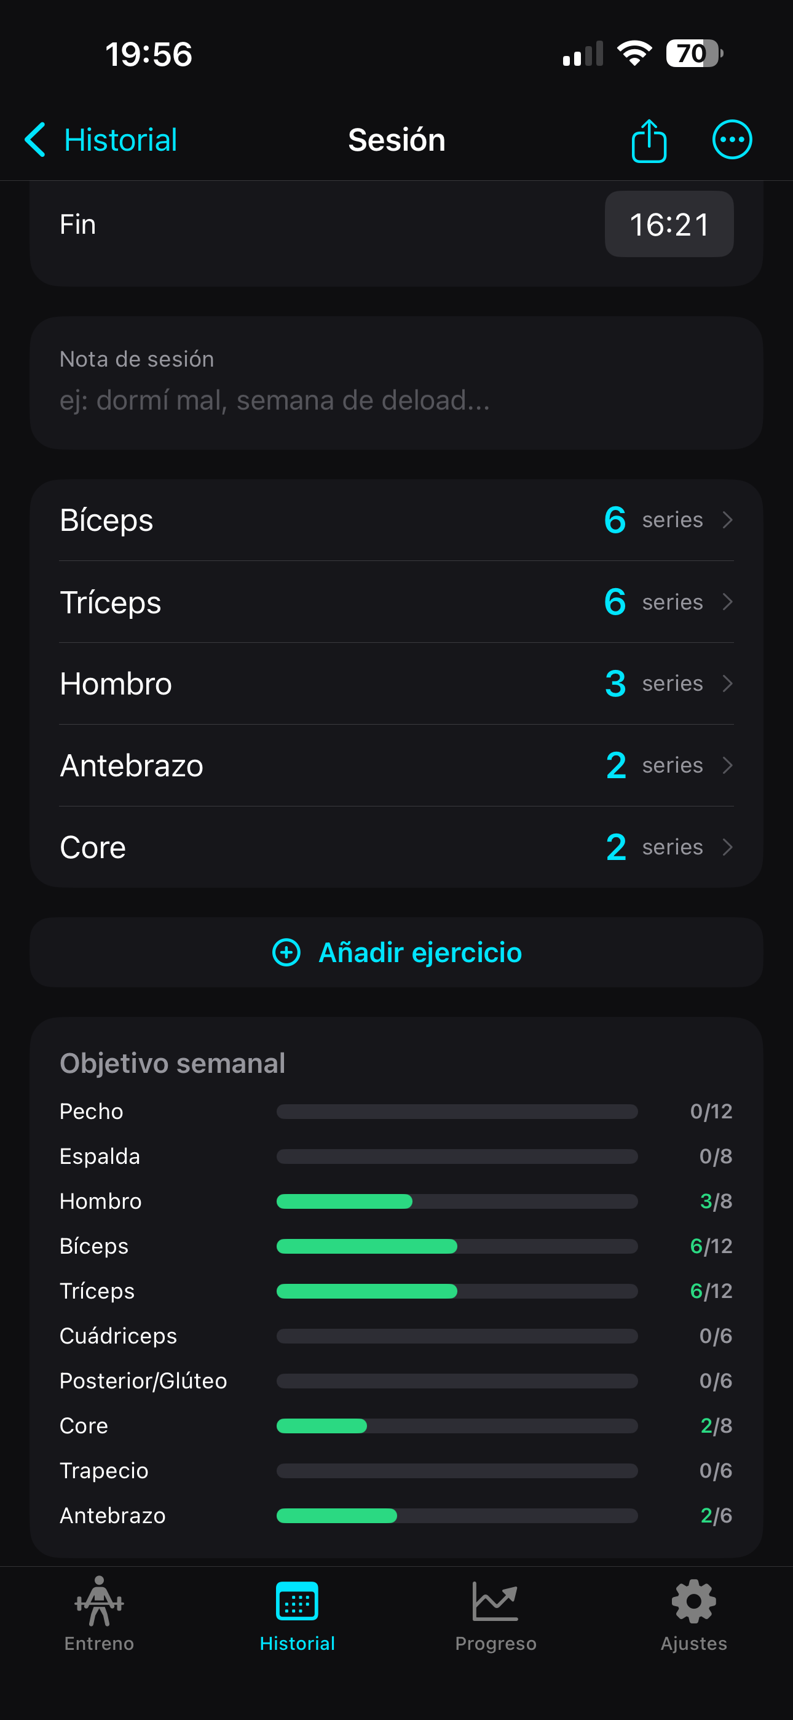Screen dimensions: 793x1720
Task: Expand the Tríceps series row chevron
Action: [x=728, y=602]
